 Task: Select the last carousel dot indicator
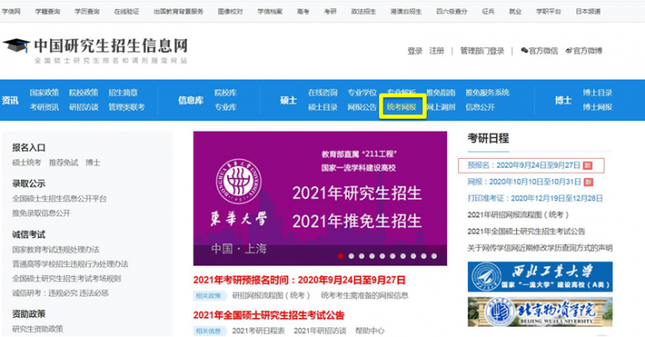coord(434,256)
